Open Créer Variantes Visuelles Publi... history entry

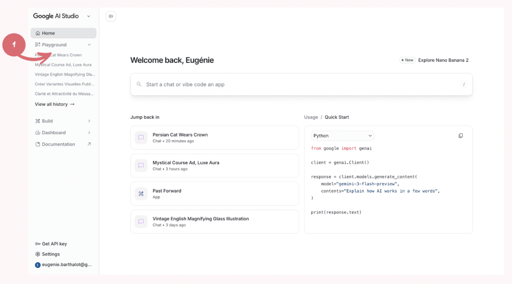coord(64,84)
